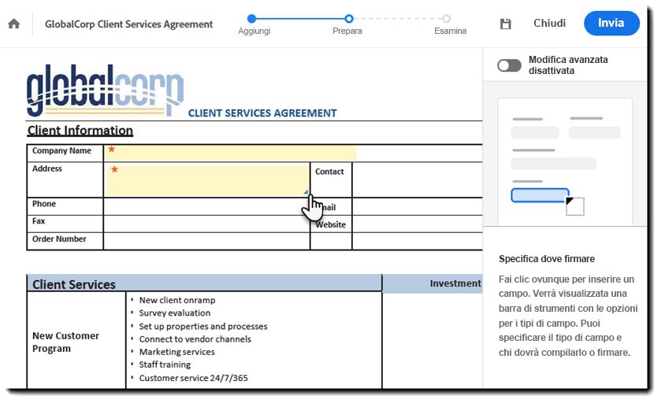Toggle the Modifica avanzata switch

(509, 65)
